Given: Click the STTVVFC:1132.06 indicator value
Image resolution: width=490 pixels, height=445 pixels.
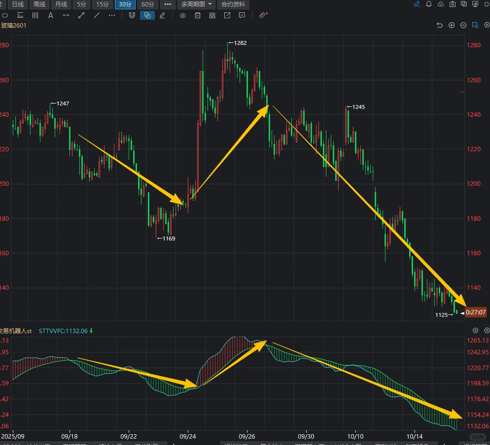Looking at the screenshot, I should point(63,331).
